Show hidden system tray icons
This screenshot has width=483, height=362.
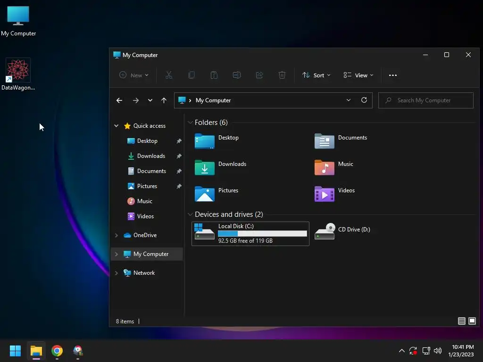[402, 351]
